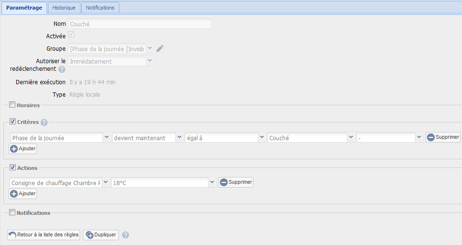The height and width of the screenshot is (245, 462).
Task: Switch to the Historique tab
Action: (64, 8)
